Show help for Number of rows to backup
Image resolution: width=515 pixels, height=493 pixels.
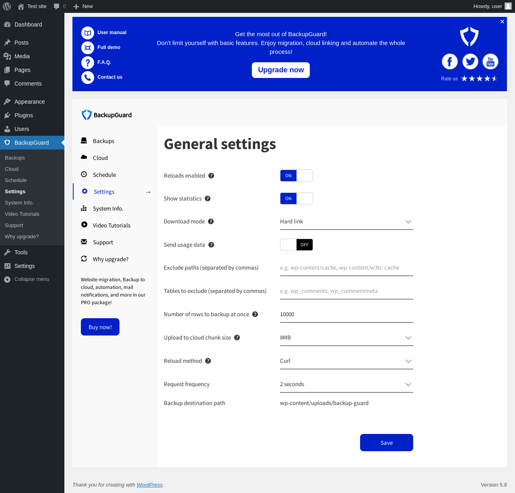pyautogui.click(x=255, y=314)
